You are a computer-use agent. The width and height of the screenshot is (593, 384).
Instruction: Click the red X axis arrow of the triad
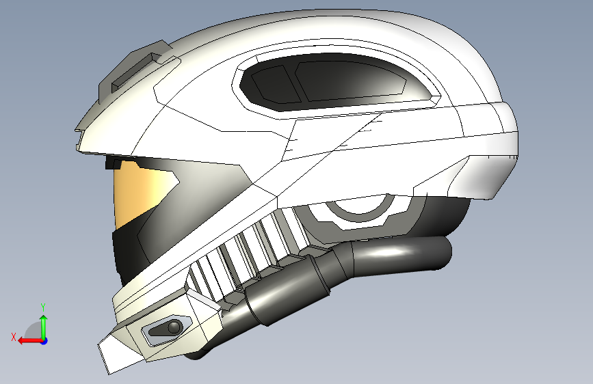click(x=29, y=341)
